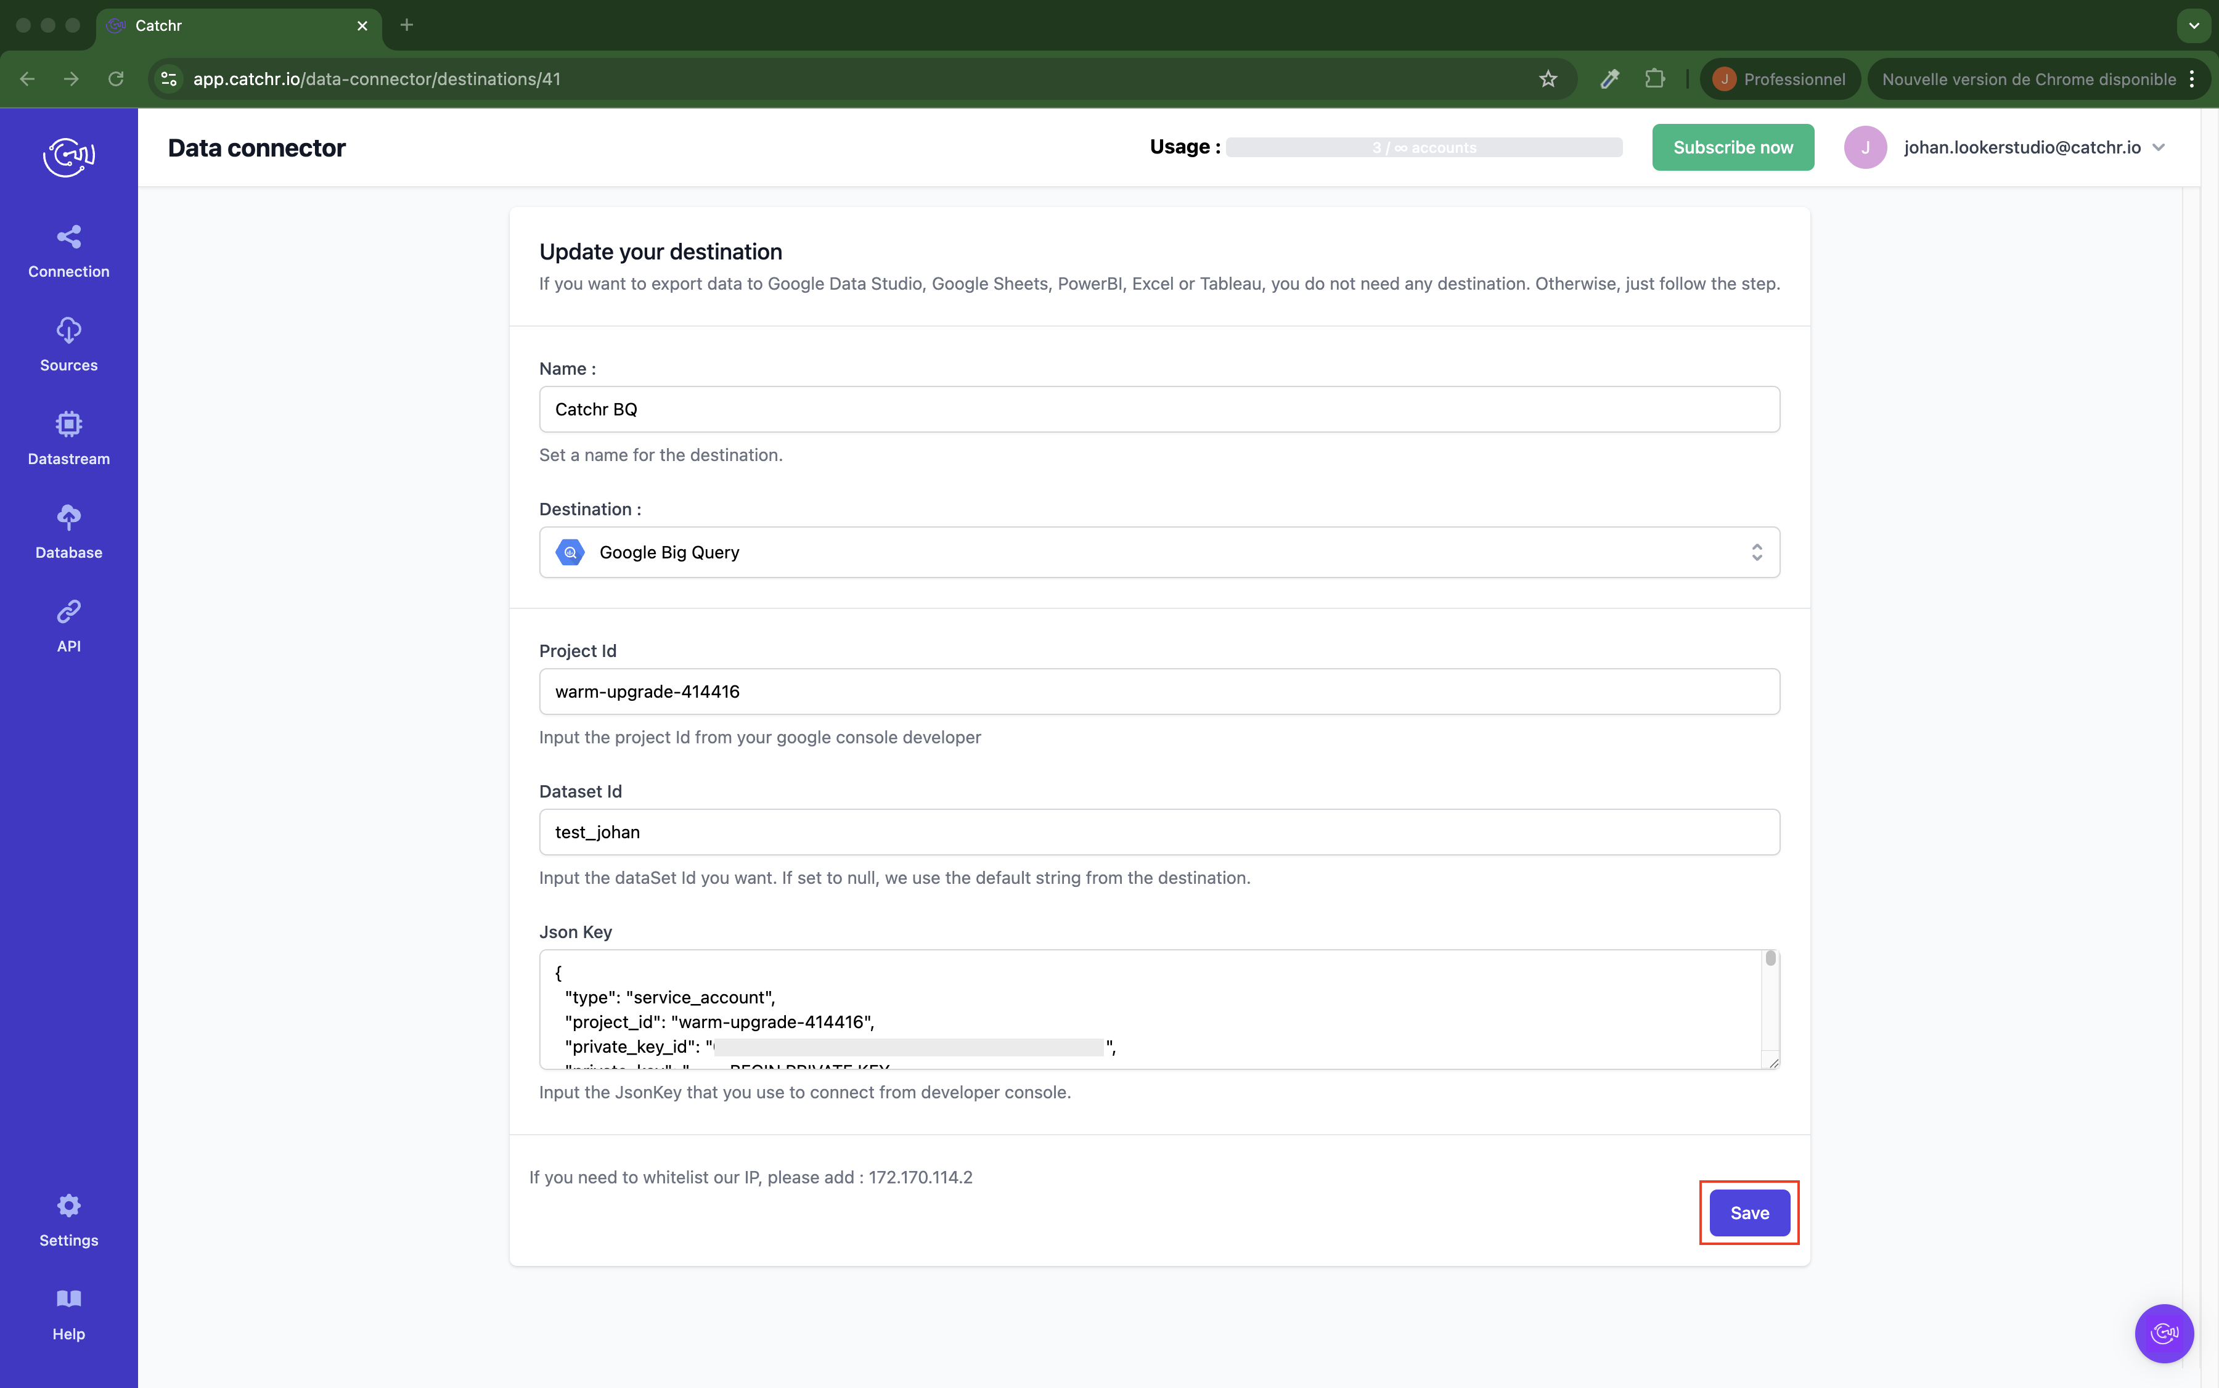Image resolution: width=2219 pixels, height=1388 pixels.
Task: Select the Catchr browser tab
Action: [239, 26]
